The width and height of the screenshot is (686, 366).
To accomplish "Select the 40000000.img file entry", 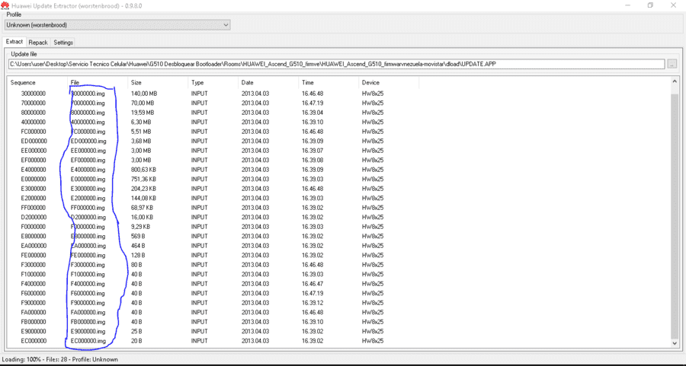I will click(88, 123).
